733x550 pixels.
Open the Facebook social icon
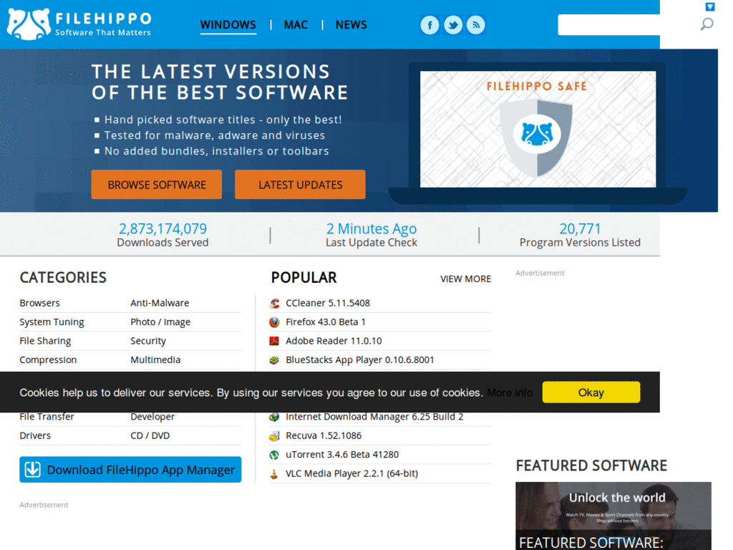429,25
